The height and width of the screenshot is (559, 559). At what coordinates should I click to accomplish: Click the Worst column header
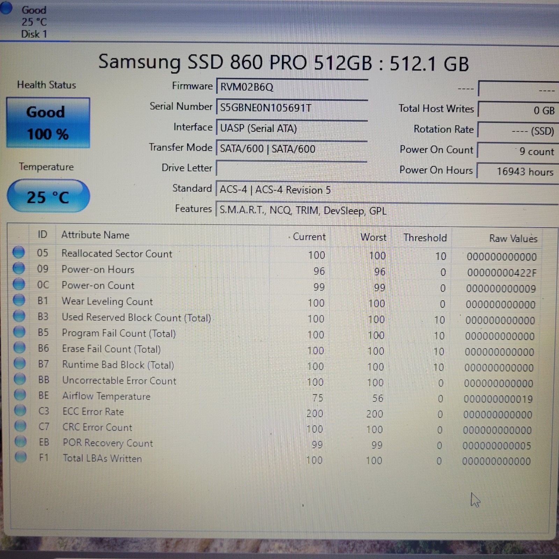pos(373,237)
